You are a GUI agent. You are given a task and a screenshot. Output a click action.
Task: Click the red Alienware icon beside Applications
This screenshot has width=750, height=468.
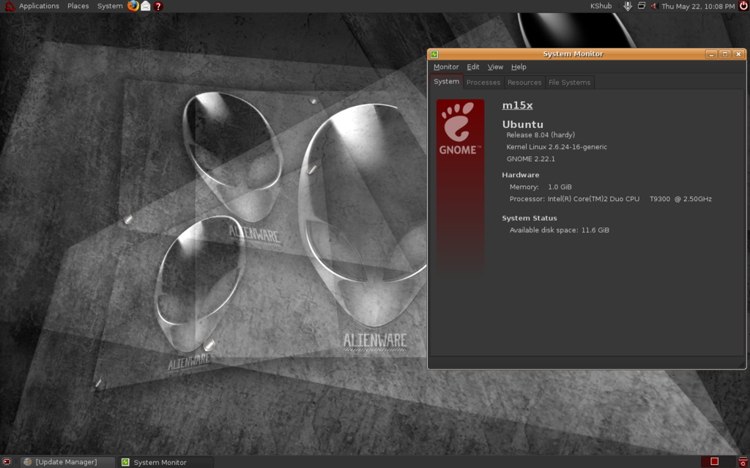[10, 6]
